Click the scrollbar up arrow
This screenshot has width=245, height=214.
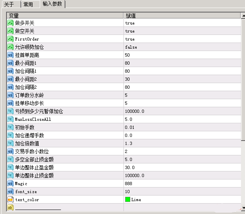(x=243, y=16)
